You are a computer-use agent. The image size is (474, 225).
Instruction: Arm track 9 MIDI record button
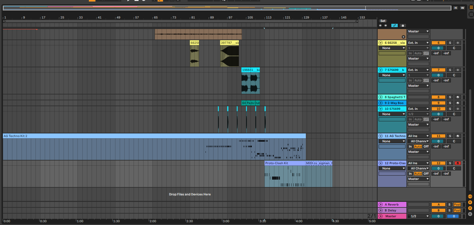tap(458, 103)
